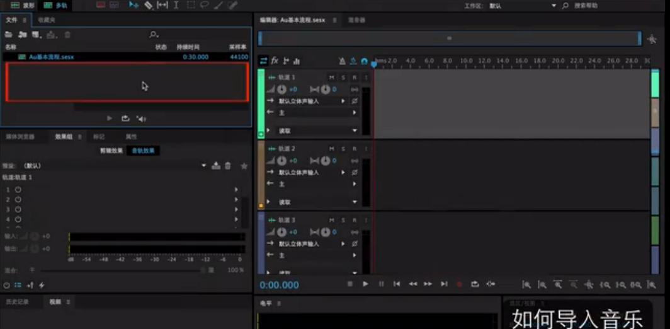Click the 剪辑效果 button
Viewport: 670px width, 329px height.
click(111, 151)
